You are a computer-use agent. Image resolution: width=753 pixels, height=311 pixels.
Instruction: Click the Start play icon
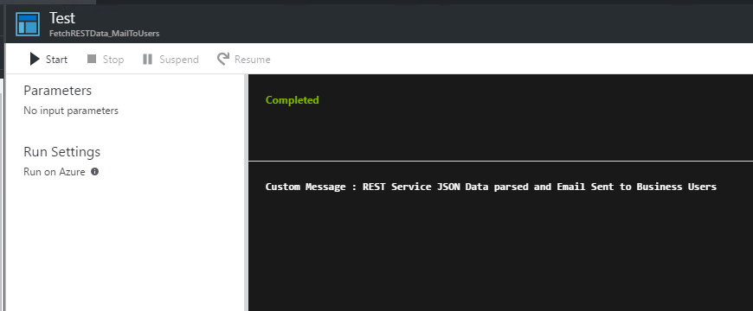(x=35, y=59)
